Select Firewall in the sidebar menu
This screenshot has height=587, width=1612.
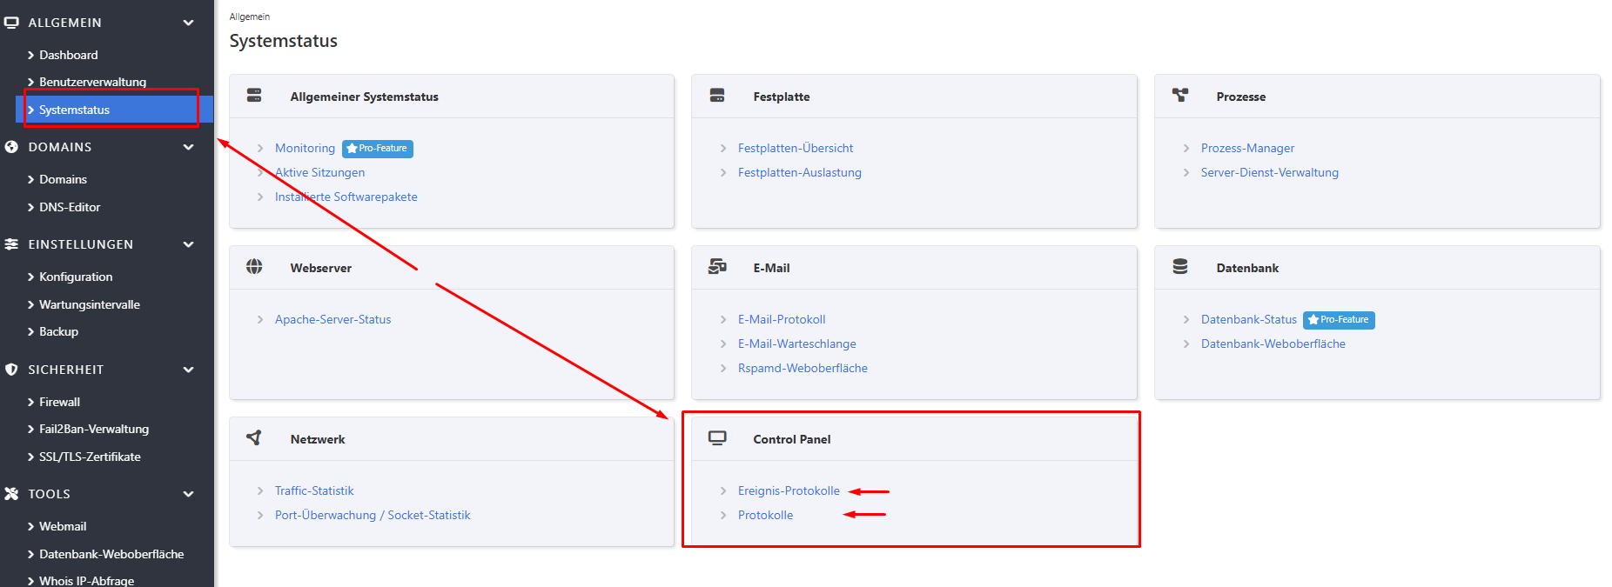point(59,402)
